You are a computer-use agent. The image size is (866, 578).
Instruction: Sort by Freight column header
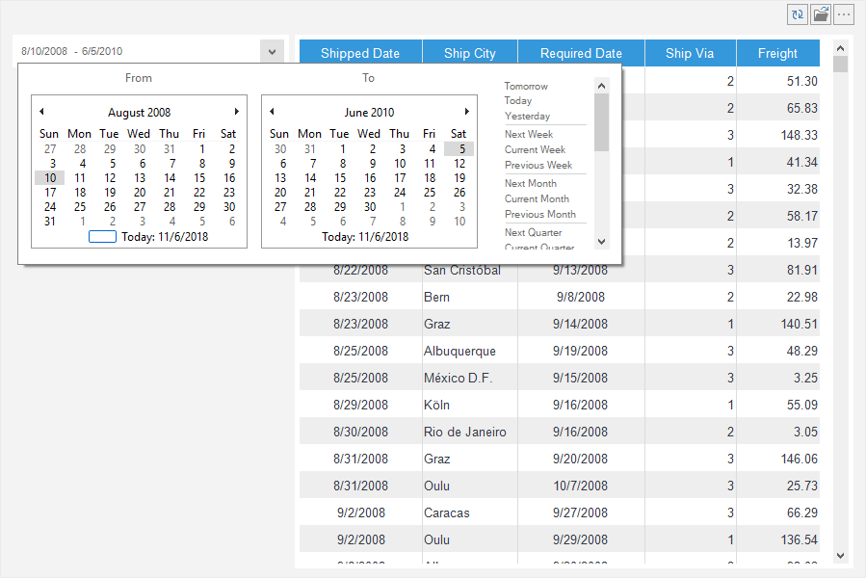tap(776, 53)
